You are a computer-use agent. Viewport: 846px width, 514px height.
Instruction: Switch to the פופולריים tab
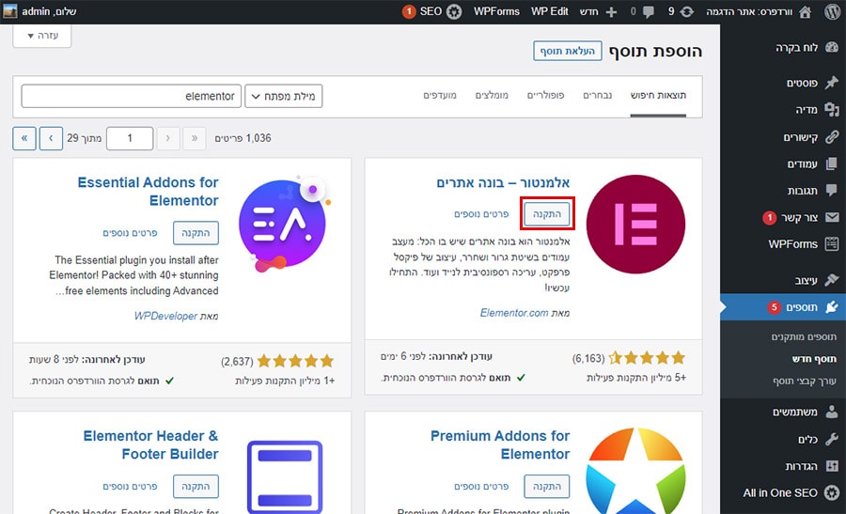545,96
